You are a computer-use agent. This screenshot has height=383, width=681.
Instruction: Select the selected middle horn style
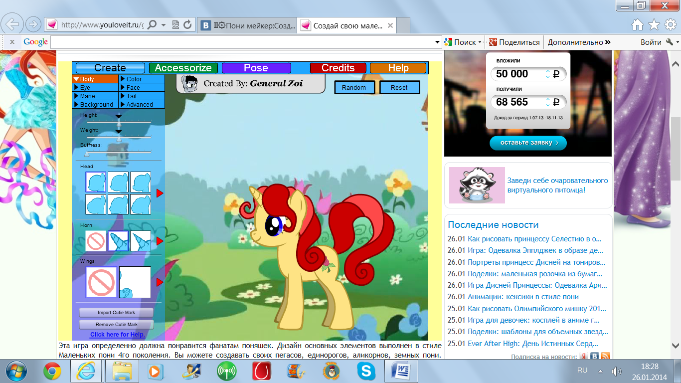click(x=118, y=241)
